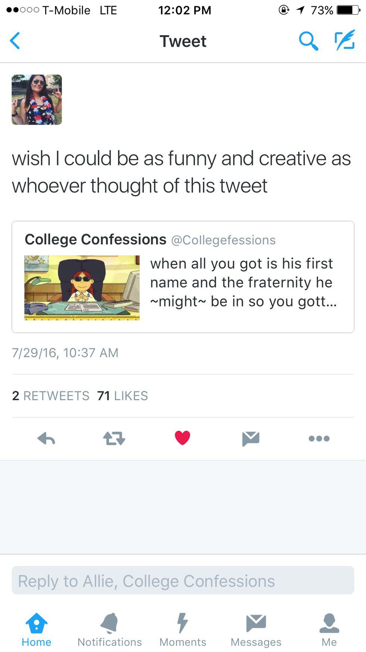Open the Messages tab

pos(256,630)
